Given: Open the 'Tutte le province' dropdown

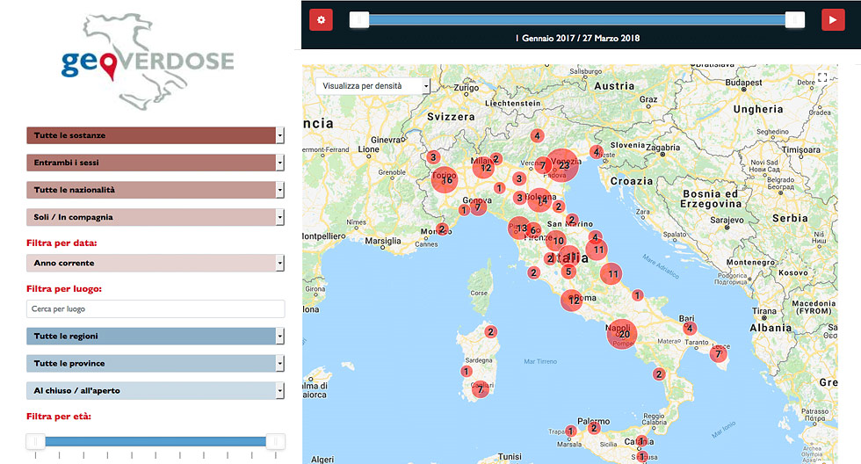Looking at the screenshot, I should [156, 364].
